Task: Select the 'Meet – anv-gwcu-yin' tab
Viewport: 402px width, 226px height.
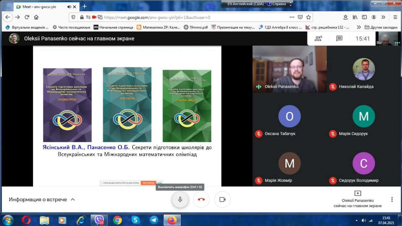Action: 46,7
